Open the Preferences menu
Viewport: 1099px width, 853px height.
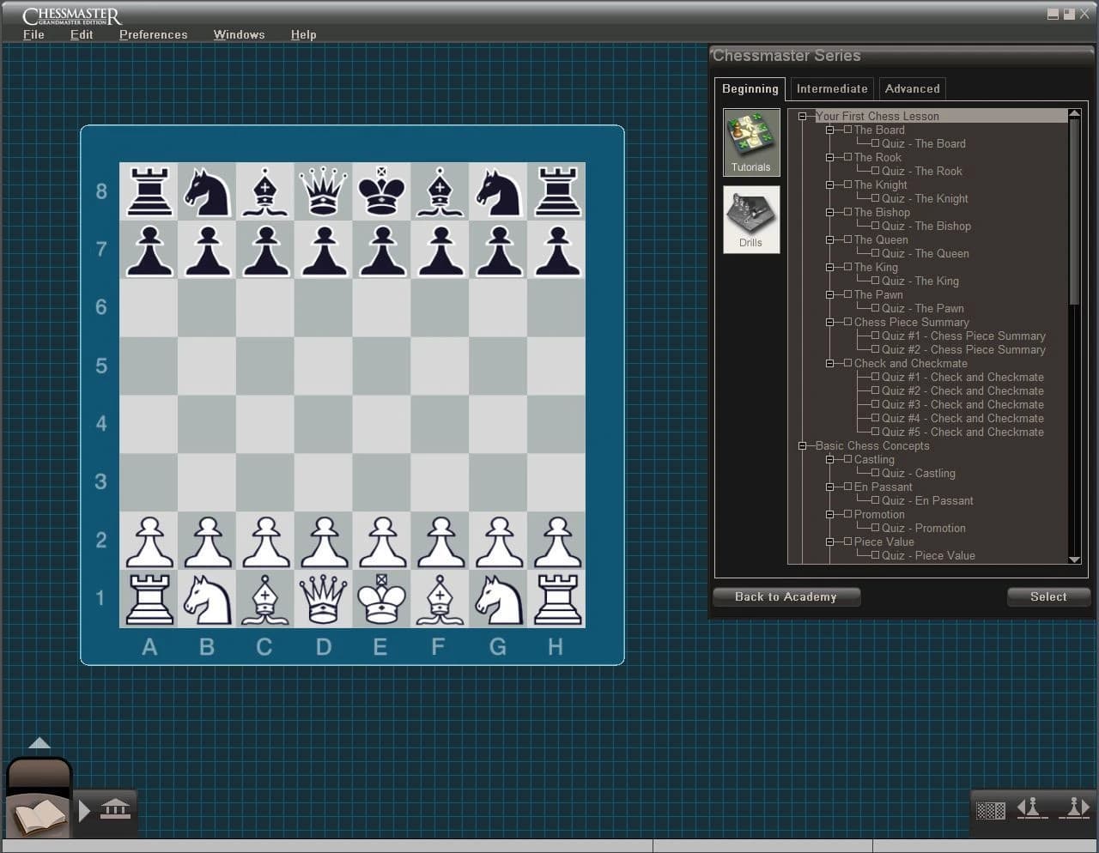pos(153,34)
